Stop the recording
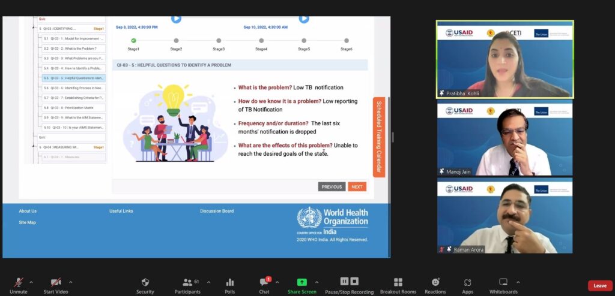The image size is (615, 296). point(355,281)
